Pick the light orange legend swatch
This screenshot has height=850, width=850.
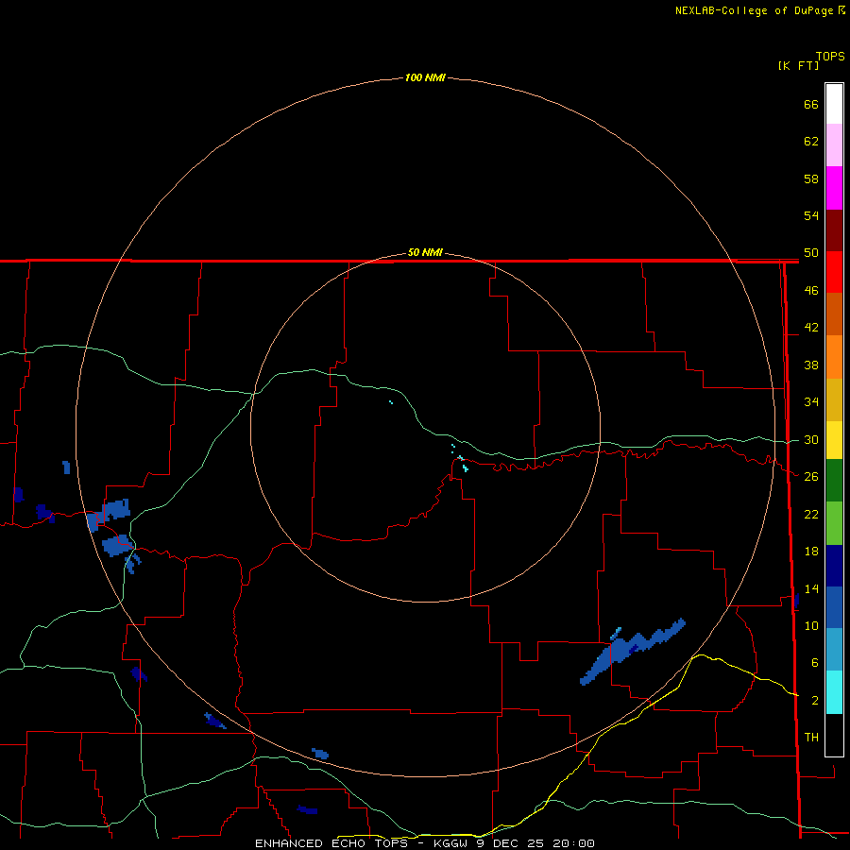[834, 357]
